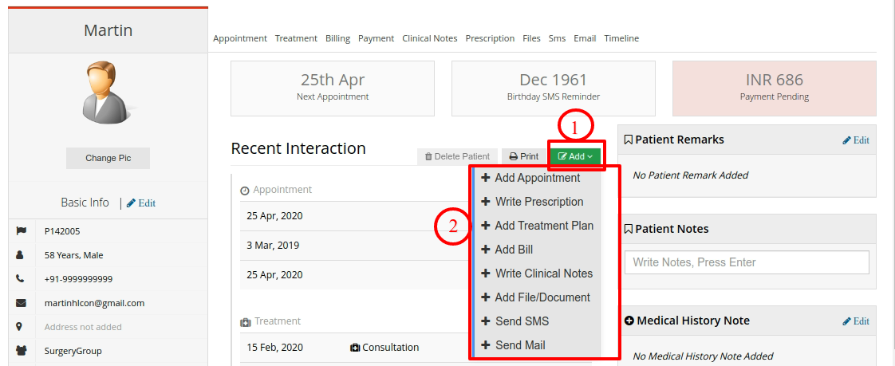Click the printer icon on Print
Viewport: 895px width, 366px height.
513,156
